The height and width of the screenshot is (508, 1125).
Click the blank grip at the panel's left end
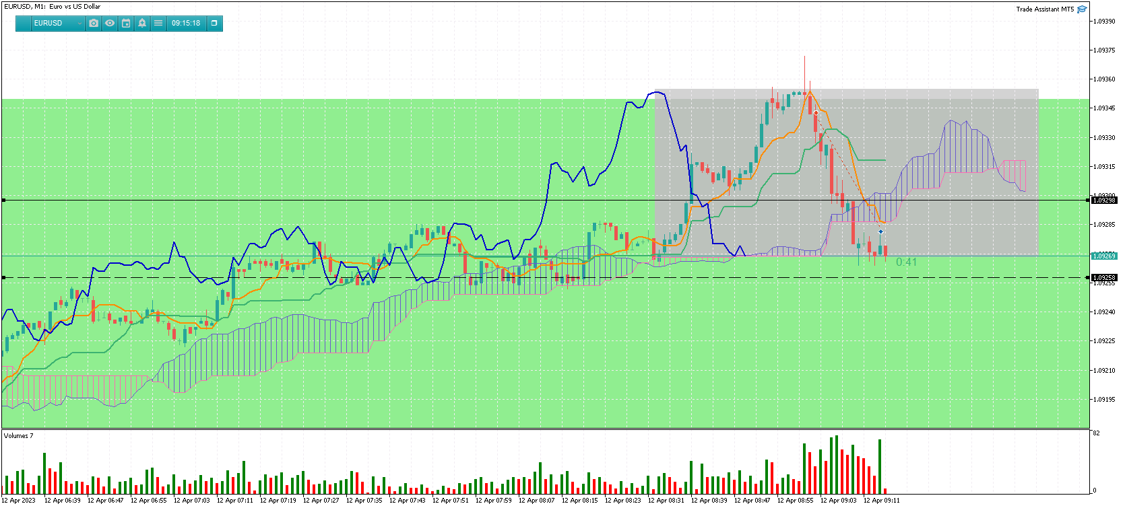24,23
